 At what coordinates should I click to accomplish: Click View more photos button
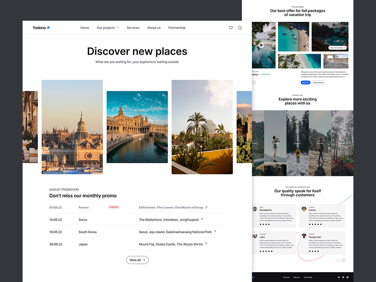coord(338,47)
